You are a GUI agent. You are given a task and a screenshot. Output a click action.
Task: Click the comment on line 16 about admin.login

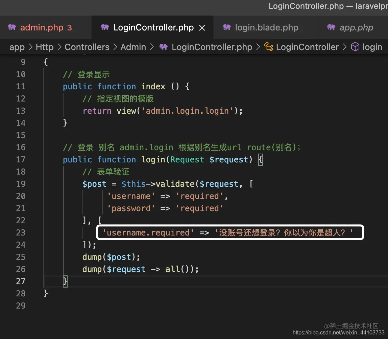182,147
